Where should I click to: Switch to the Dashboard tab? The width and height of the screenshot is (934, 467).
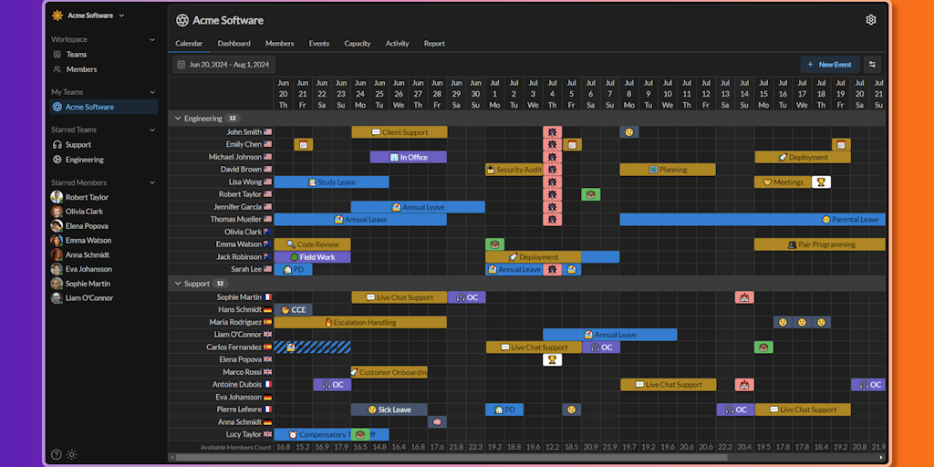coord(234,44)
